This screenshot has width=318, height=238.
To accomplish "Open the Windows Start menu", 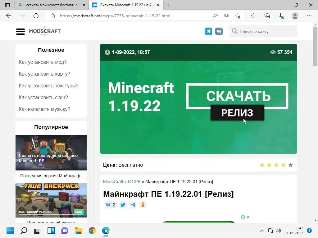I will click(10, 231).
